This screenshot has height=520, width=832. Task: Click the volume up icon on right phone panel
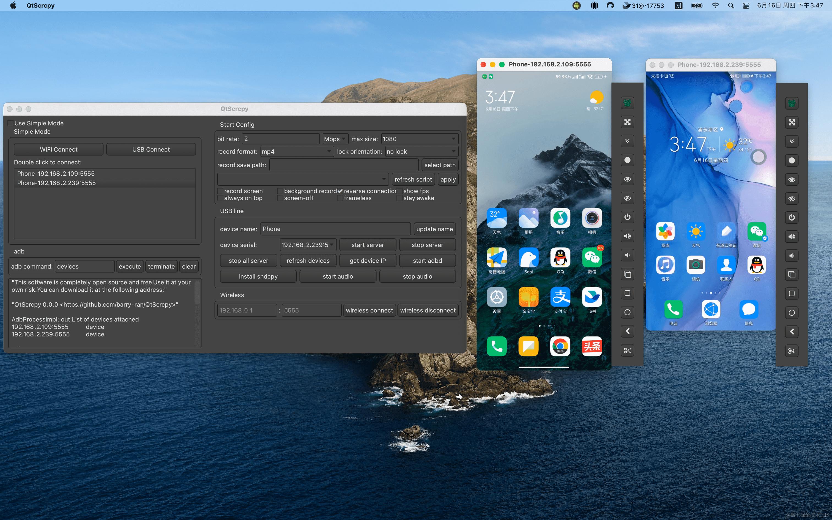(792, 236)
